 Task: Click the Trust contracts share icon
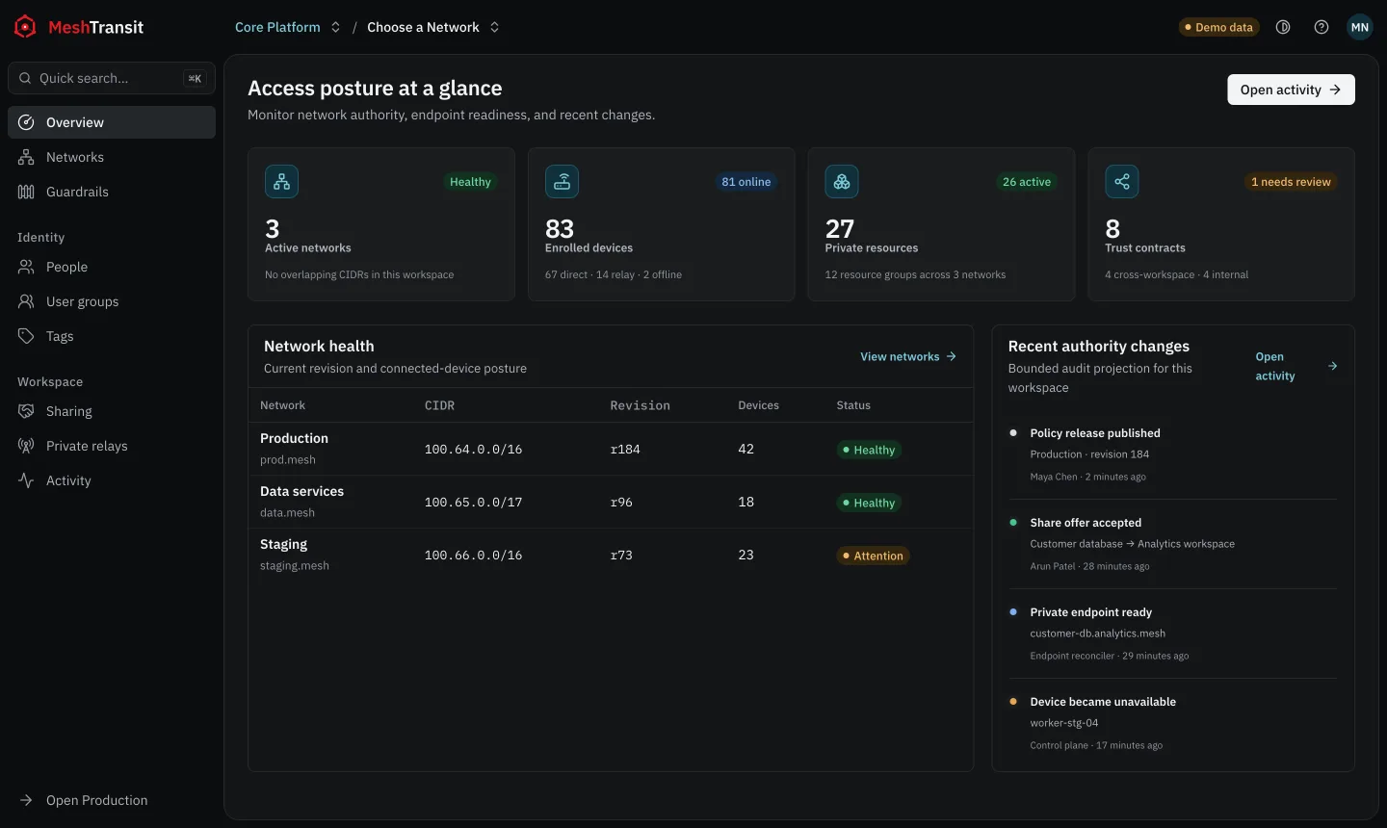tap(1122, 181)
